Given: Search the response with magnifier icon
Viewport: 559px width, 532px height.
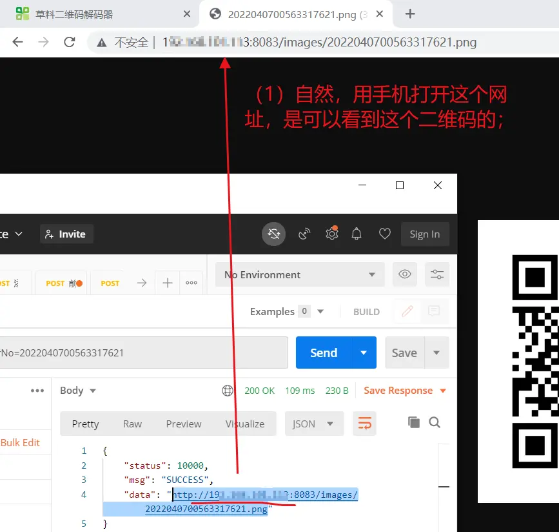Looking at the screenshot, I should [434, 422].
